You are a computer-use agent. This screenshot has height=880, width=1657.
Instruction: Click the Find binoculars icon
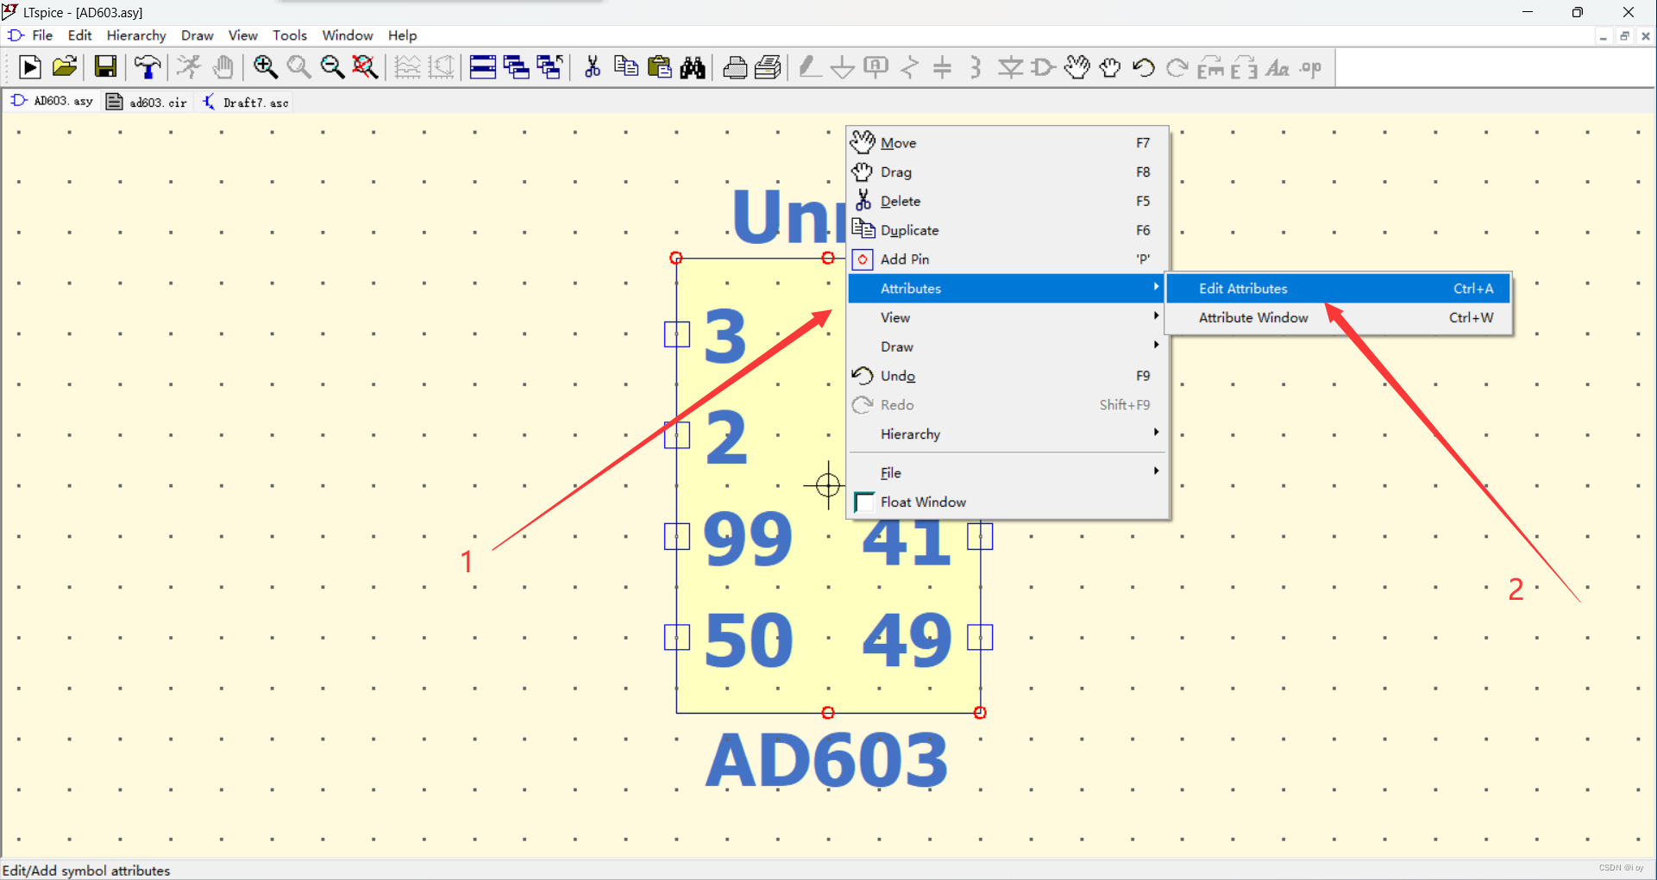pos(693,67)
